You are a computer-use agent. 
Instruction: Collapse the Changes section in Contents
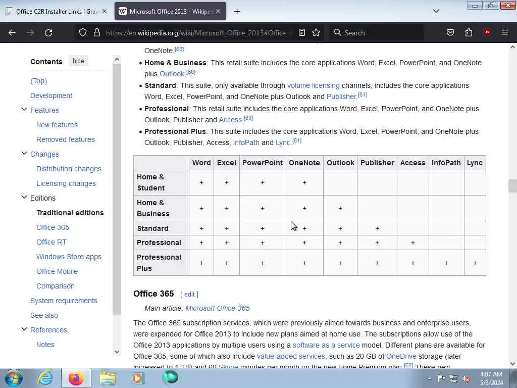pyautogui.click(x=24, y=154)
